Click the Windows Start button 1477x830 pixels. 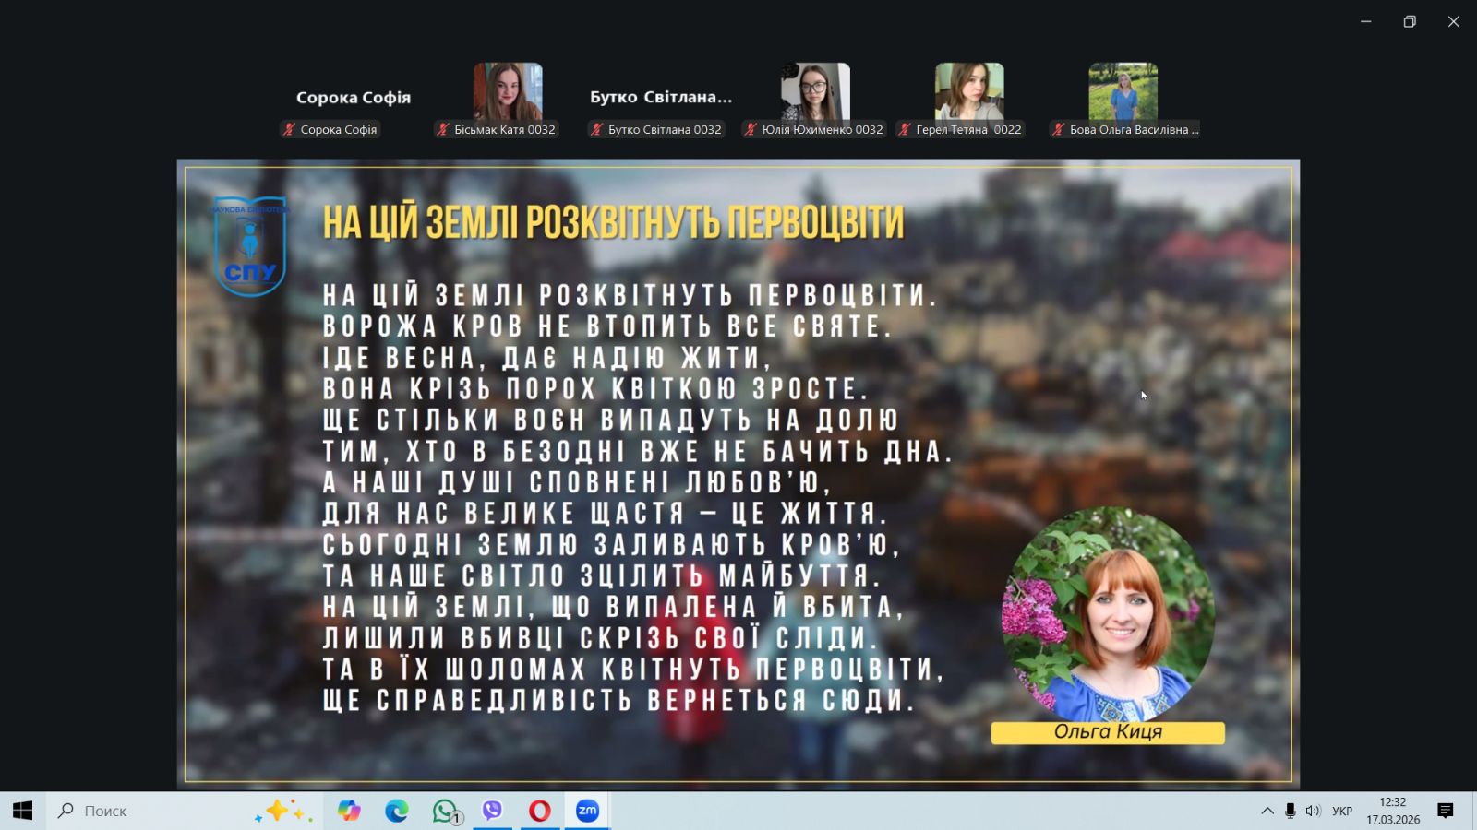tap(23, 811)
